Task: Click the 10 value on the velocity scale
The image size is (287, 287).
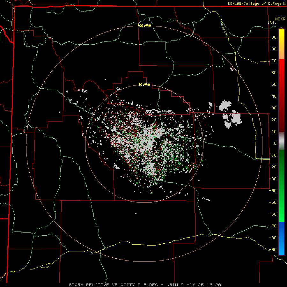Action: tap(274, 132)
